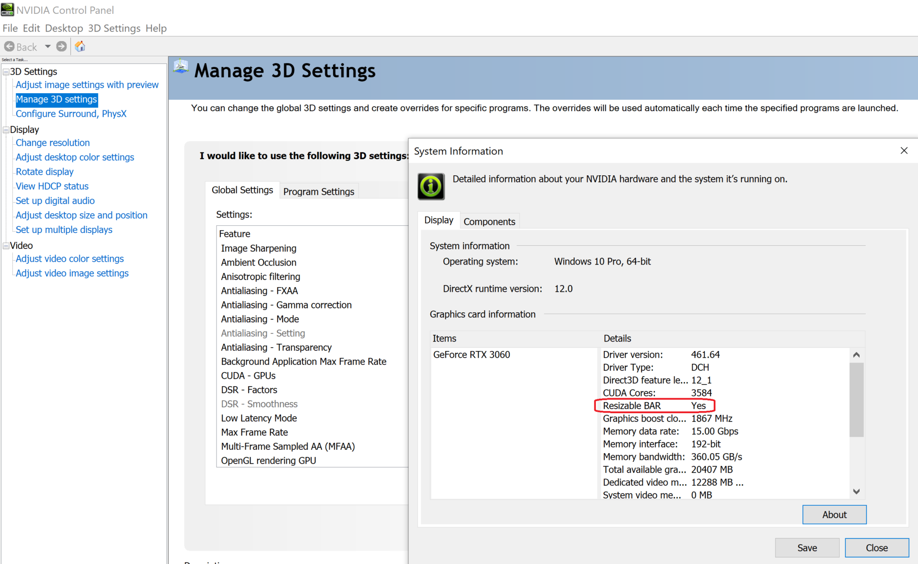918x564 pixels.
Task: Click the NVIDIA Control Panel title icon
Action: [x=7, y=10]
